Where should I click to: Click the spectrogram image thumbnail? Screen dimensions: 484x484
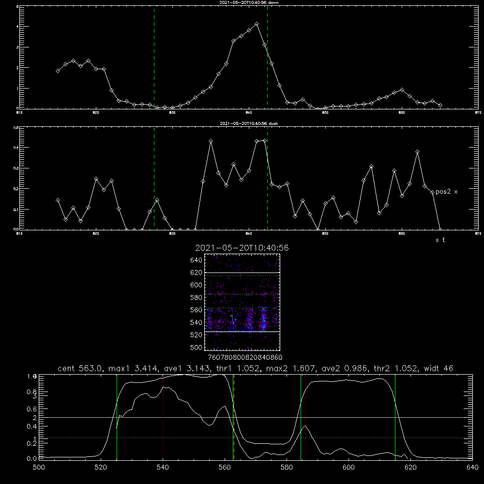pos(242,302)
